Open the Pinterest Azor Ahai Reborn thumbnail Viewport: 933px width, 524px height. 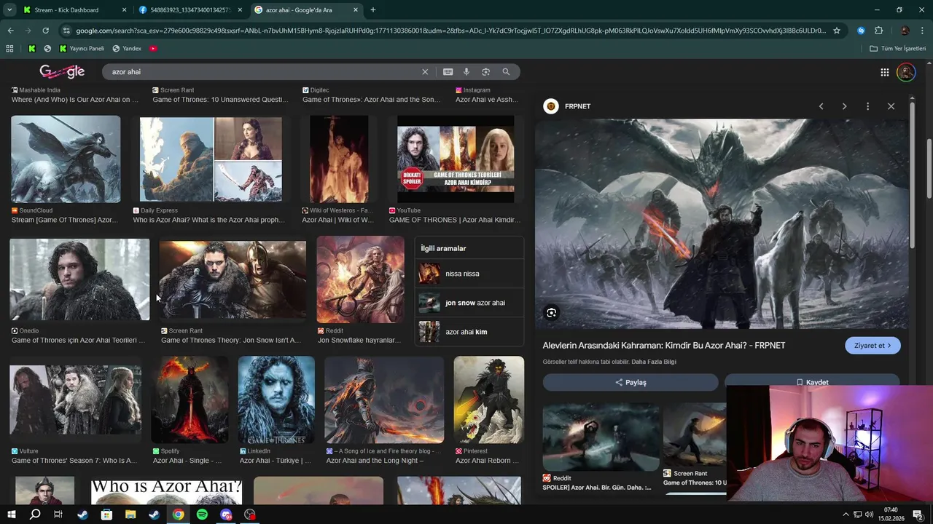click(x=488, y=400)
